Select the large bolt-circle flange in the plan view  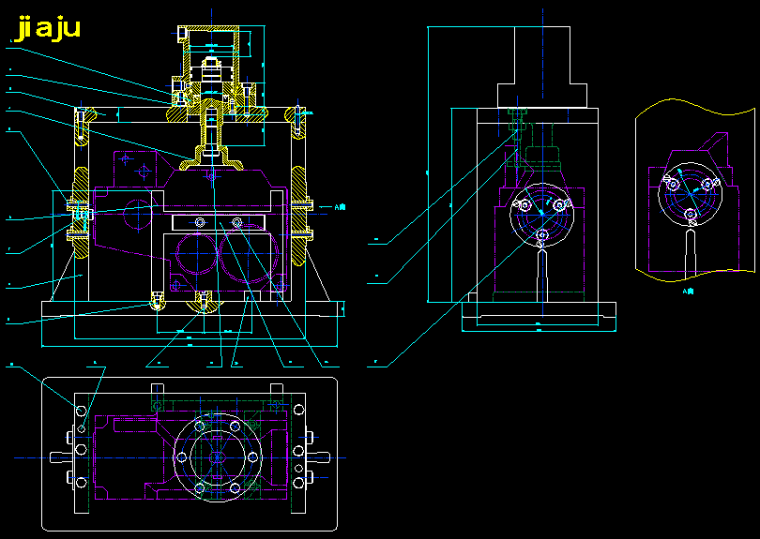coord(218,457)
